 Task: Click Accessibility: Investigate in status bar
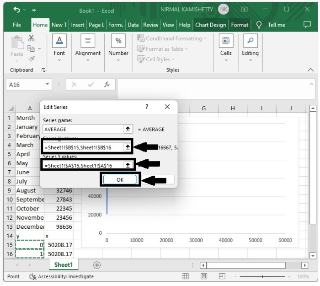tap(61, 276)
